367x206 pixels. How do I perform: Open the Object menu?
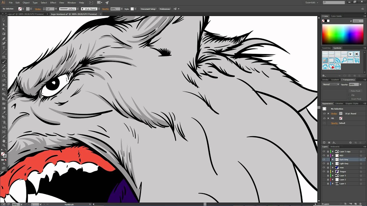[x=26, y=3]
